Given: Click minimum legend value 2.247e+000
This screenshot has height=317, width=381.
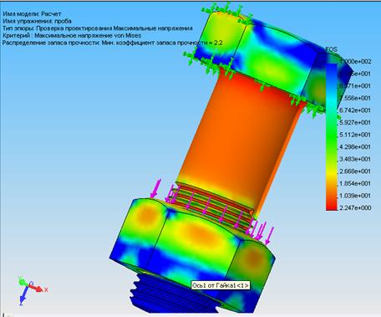Looking at the screenshot, I should [355, 207].
